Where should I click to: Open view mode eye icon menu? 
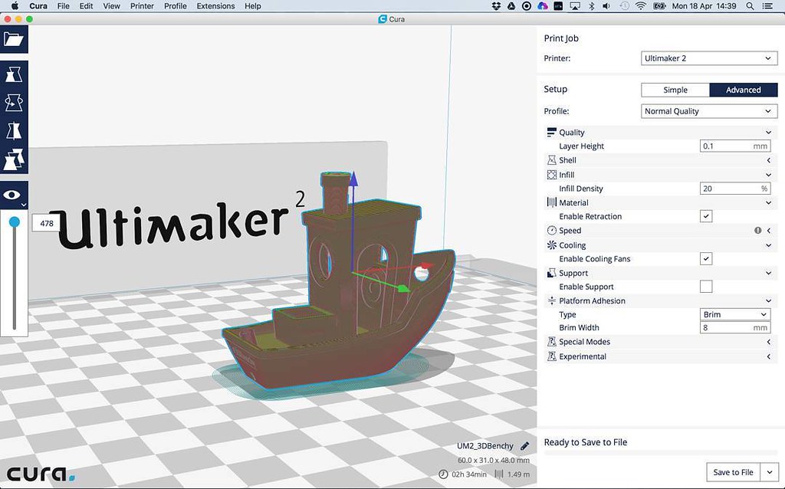(x=14, y=195)
